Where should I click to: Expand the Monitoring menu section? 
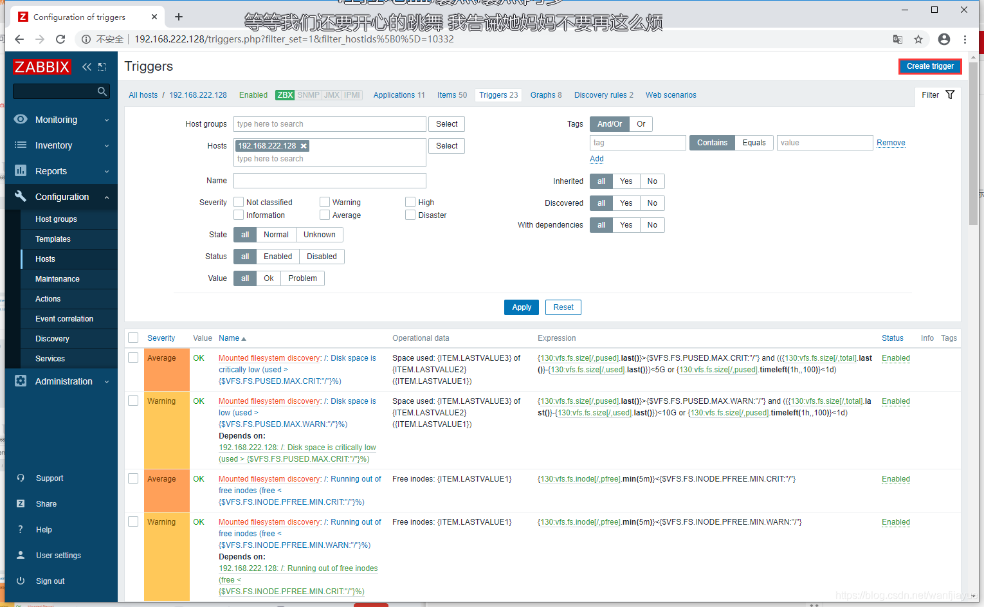tap(107, 120)
